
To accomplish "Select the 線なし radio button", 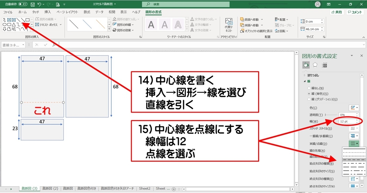I will (309, 88).
